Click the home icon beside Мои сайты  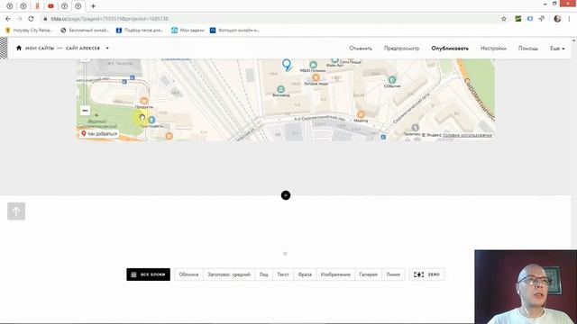(x=19, y=48)
